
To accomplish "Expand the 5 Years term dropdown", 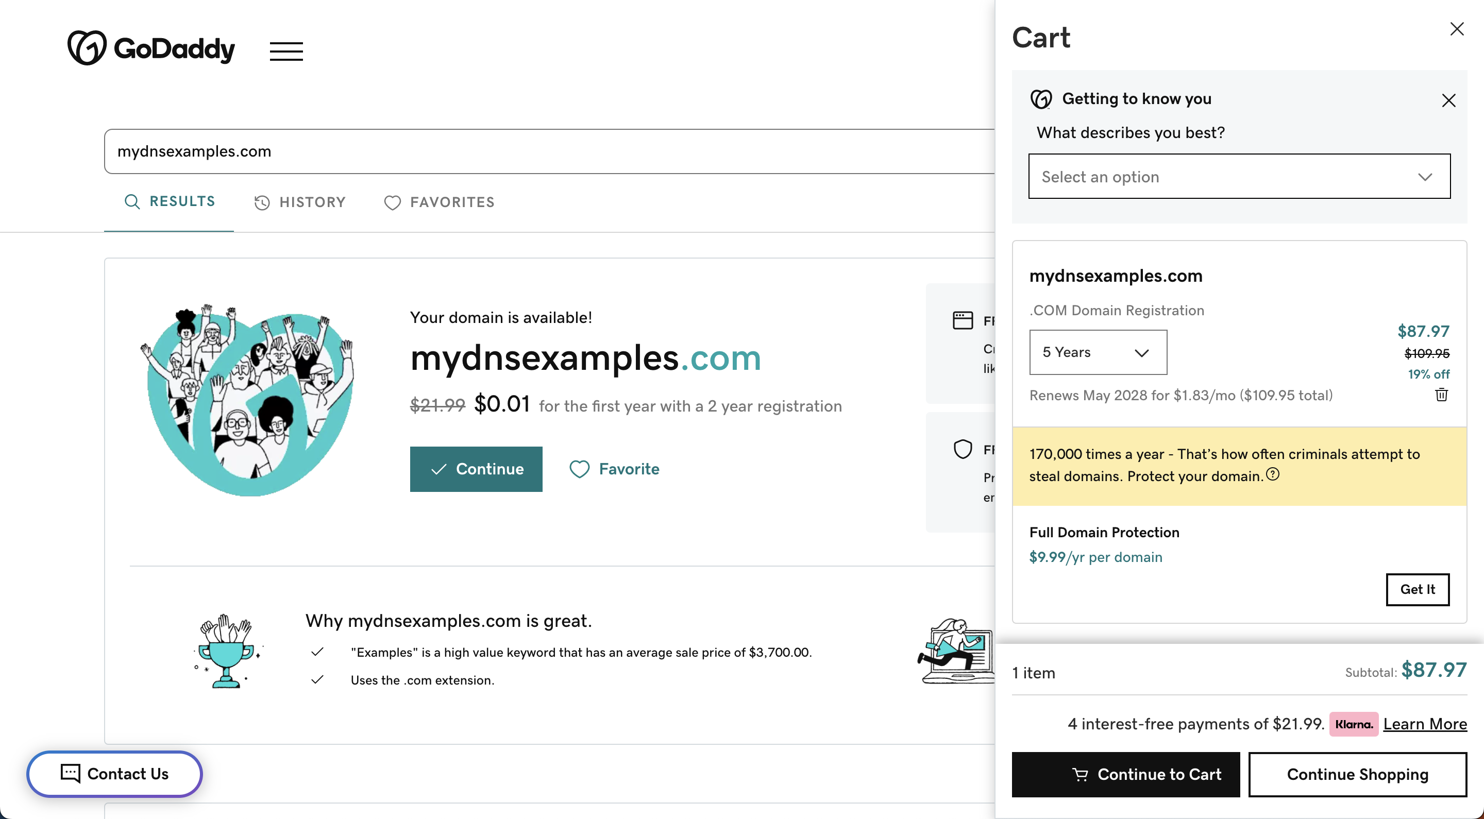I will point(1098,352).
